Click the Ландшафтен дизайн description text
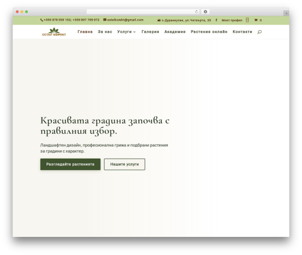 104,148
